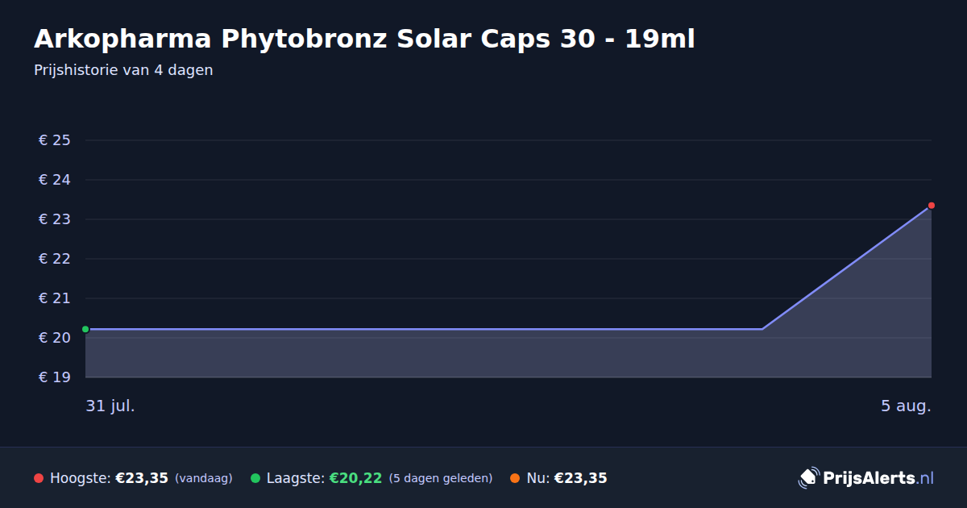Click the orange dot beside Nu

(515, 478)
